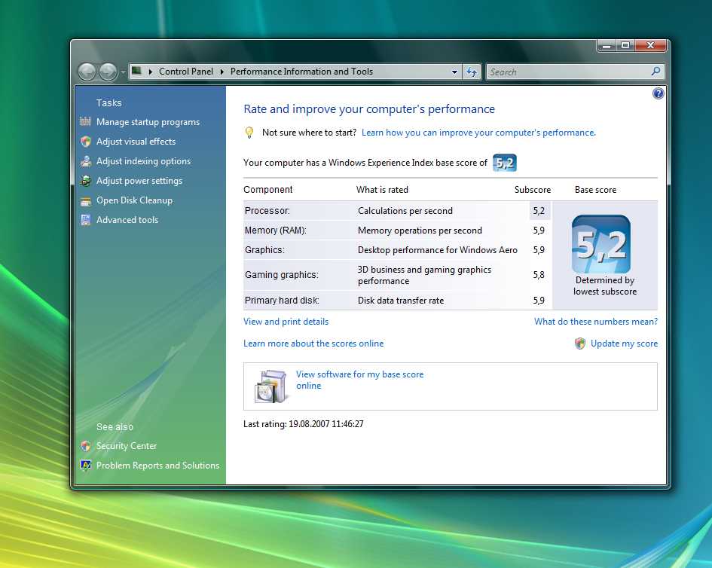Select the Processor component row label
The height and width of the screenshot is (568, 712).
click(x=267, y=211)
